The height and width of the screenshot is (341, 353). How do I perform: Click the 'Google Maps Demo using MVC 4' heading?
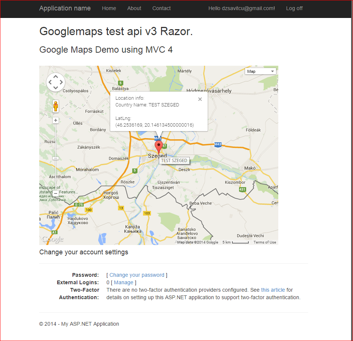(106, 50)
